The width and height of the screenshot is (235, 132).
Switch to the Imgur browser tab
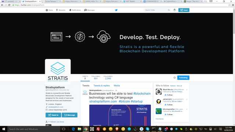tap(193, 1)
